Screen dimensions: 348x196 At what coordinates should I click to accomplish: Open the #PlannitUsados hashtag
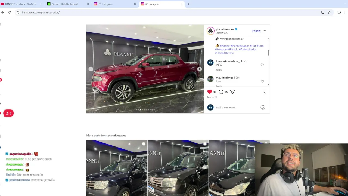[x=240, y=46]
